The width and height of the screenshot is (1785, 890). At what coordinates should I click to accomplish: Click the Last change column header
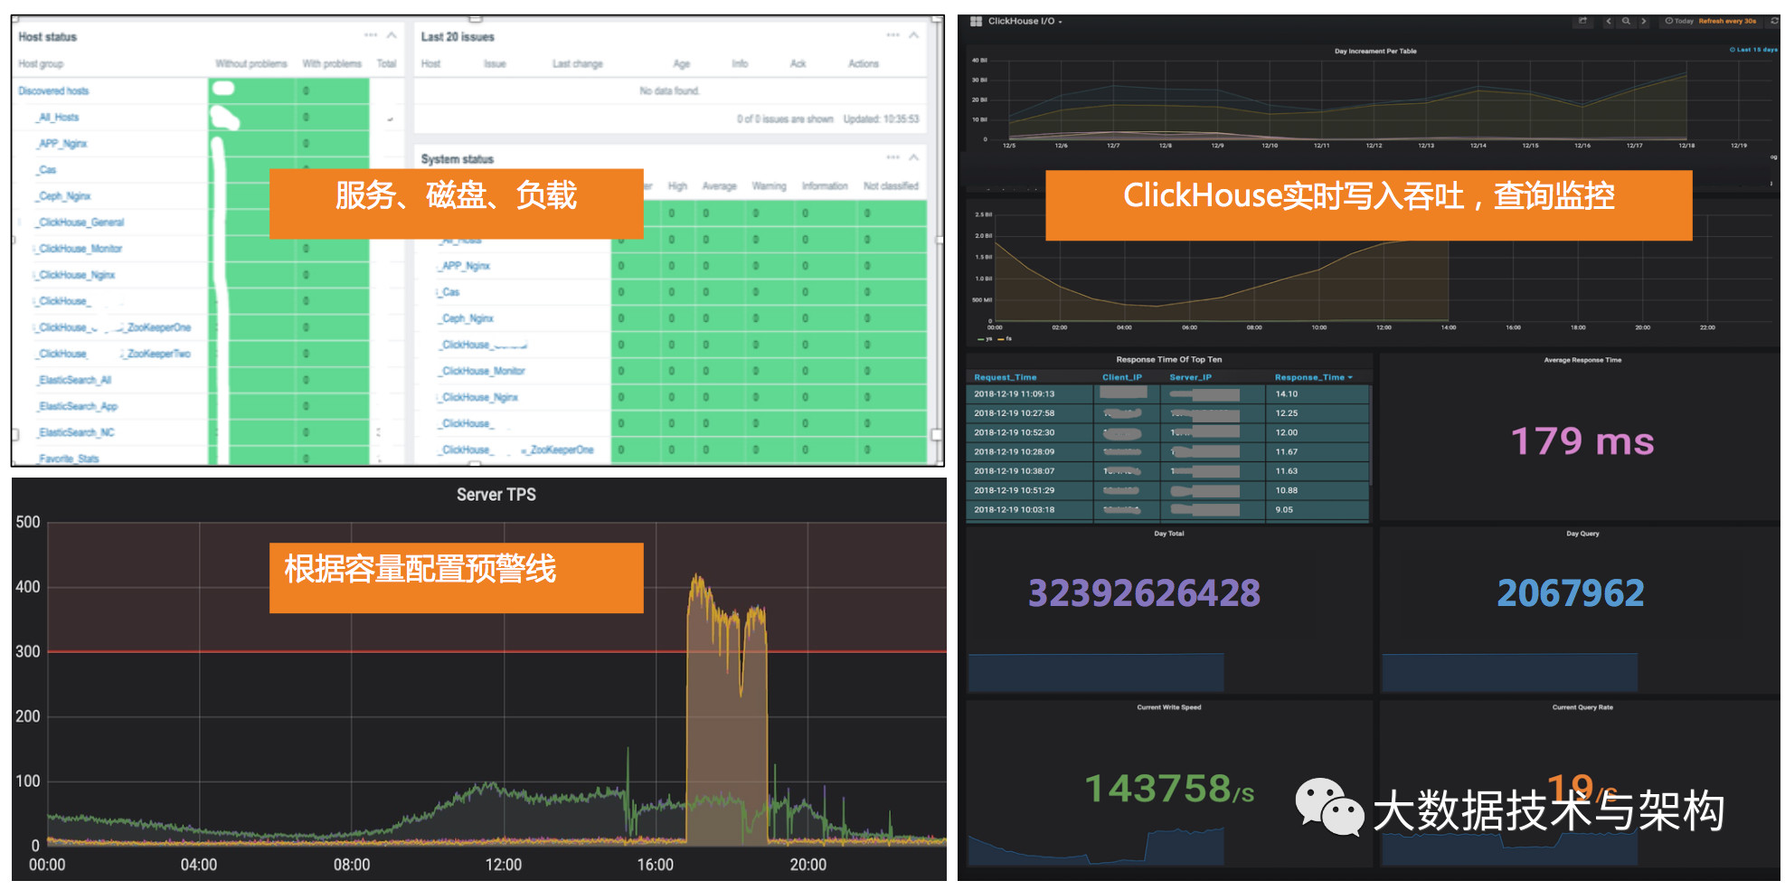pyautogui.click(x=577, y=63)
